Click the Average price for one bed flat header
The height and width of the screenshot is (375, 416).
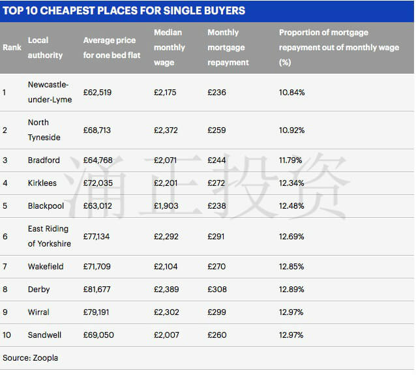pyautogui.click(x=111, y=48)
